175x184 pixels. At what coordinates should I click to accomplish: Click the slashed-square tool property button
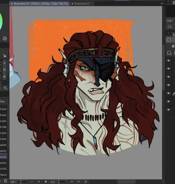pyautogui.click(x=5, y=70)
